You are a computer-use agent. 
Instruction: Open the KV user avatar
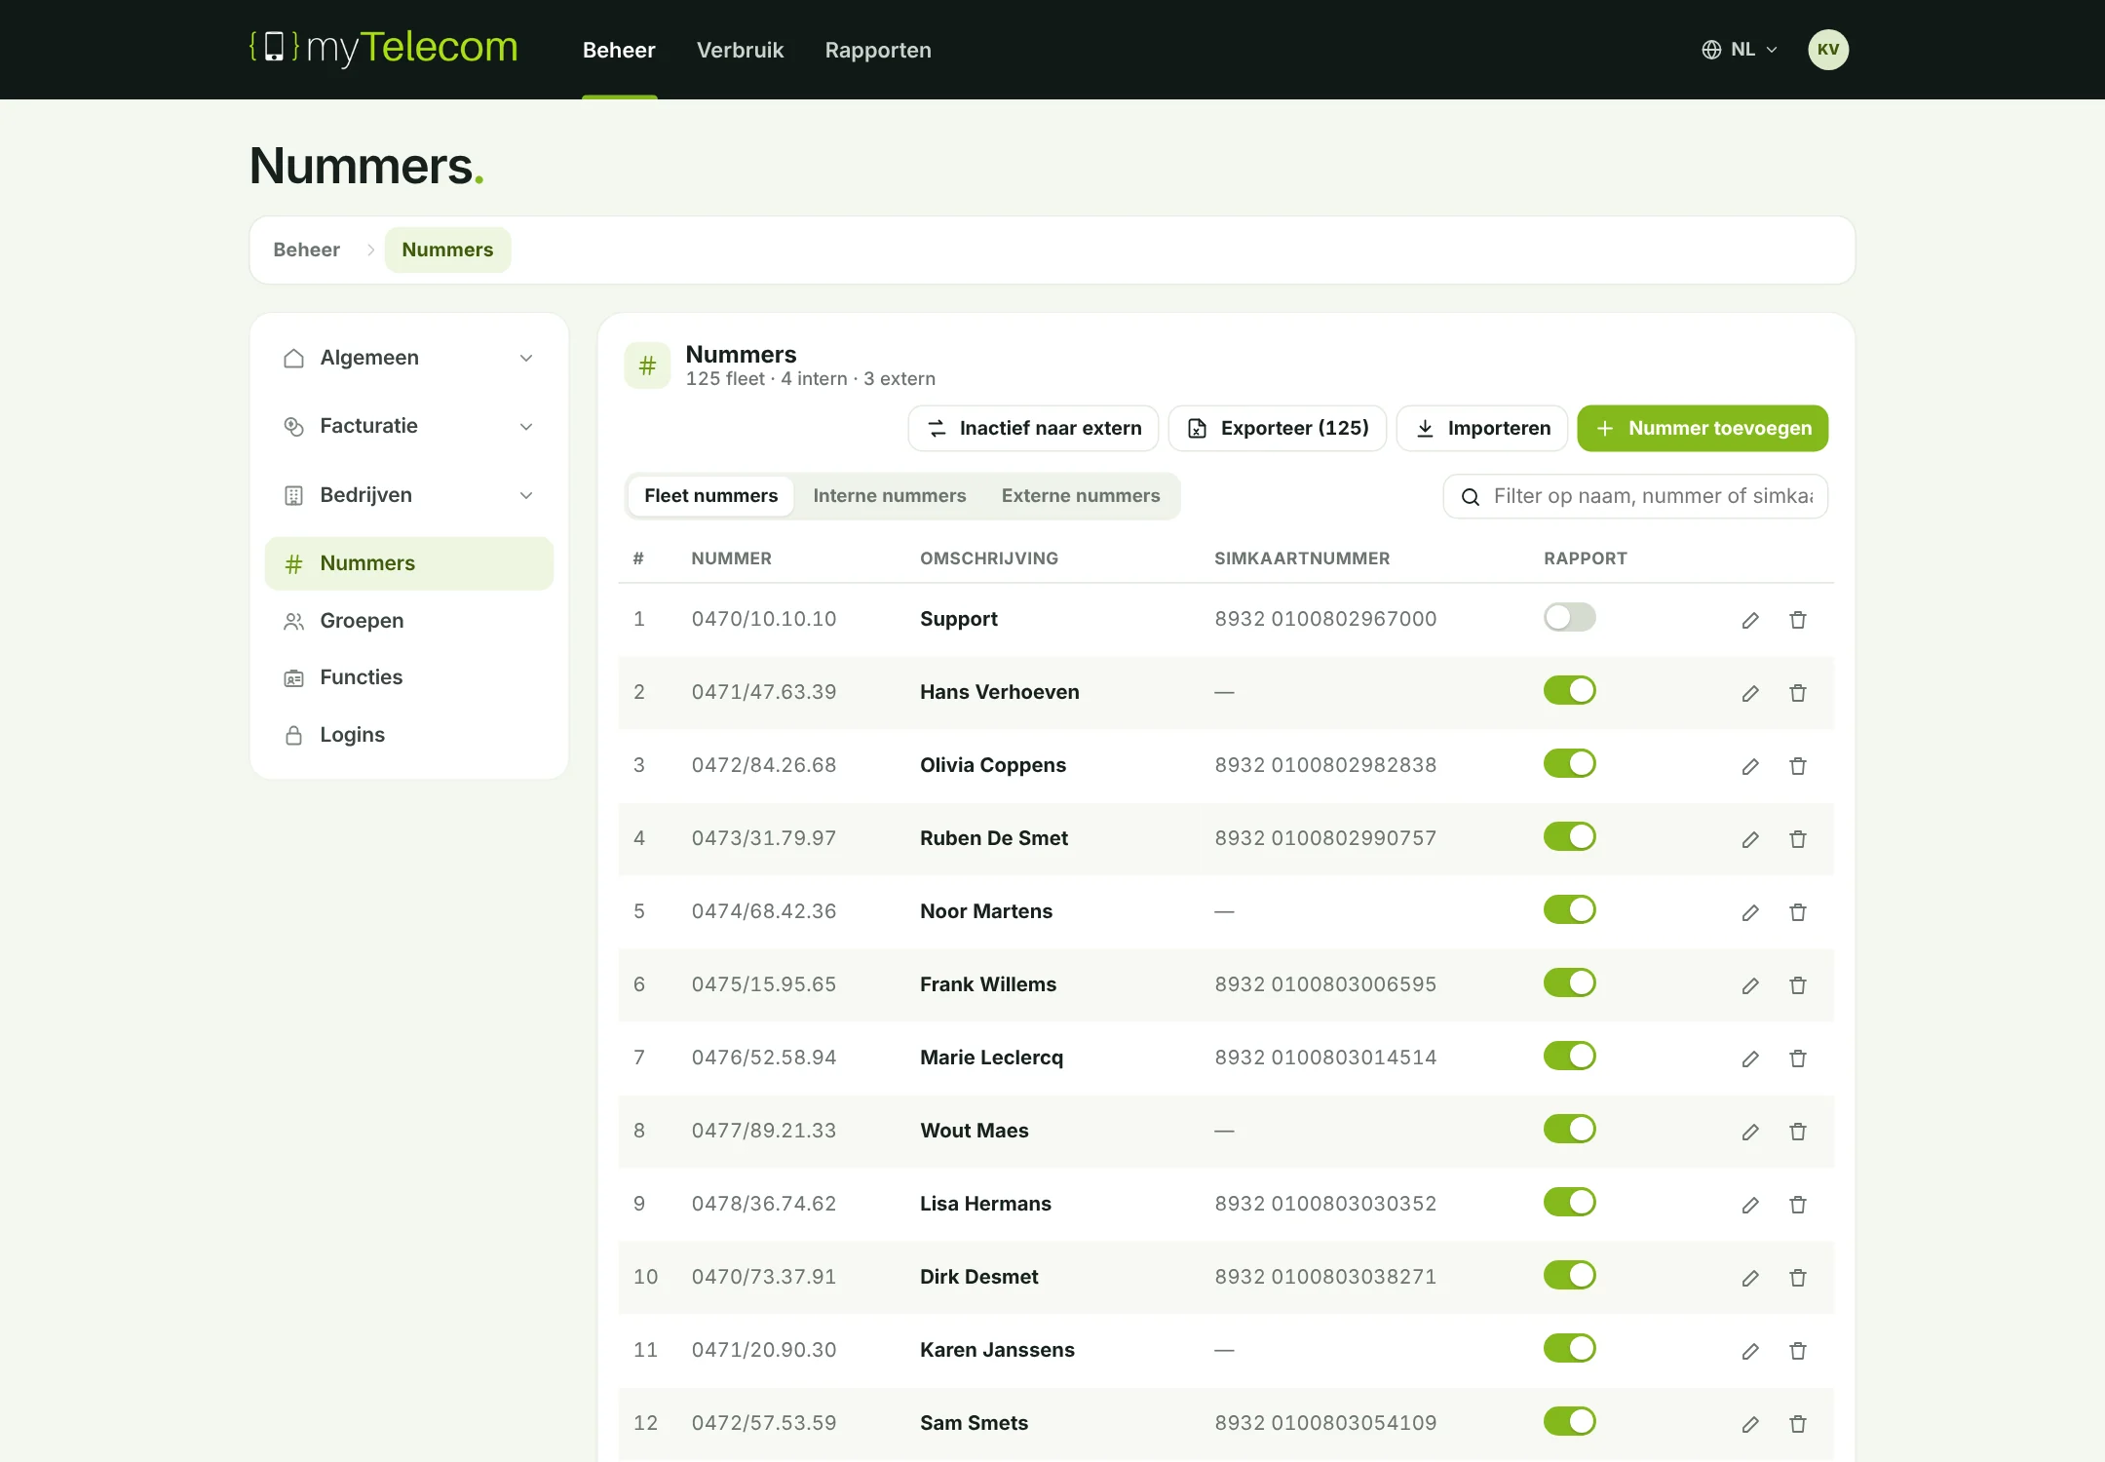[x=1828, y=50]
